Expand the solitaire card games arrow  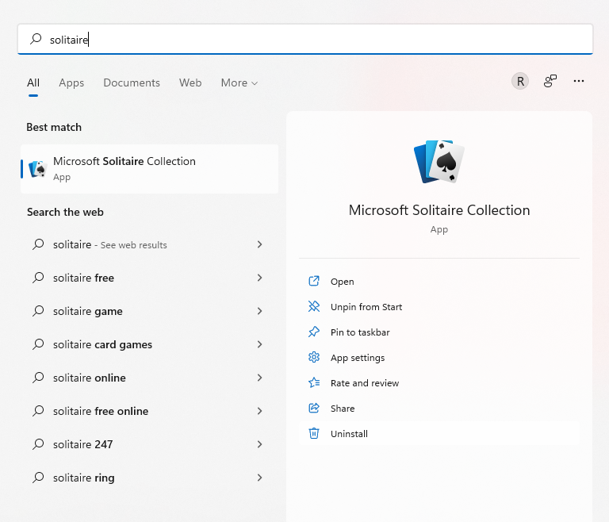[x=259, y=344]
